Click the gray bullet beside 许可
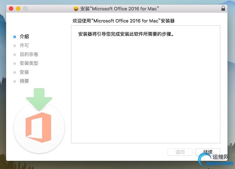Screen dimensions: 235x169 coord(15,46)
